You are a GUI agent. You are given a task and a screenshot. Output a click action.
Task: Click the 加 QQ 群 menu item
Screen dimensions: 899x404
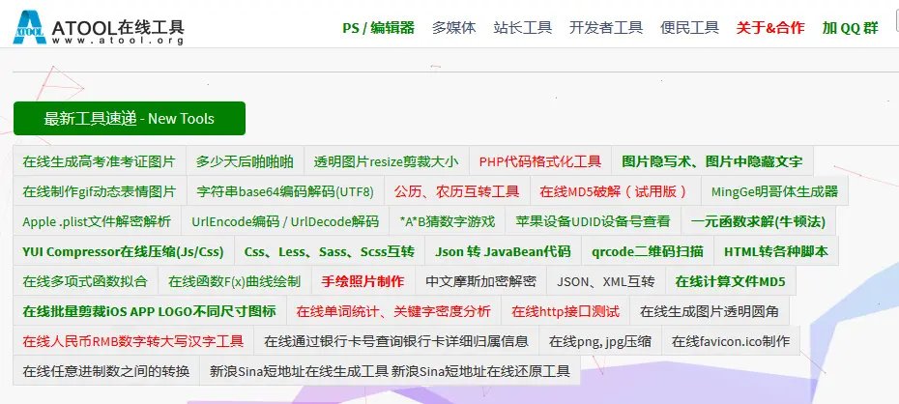[x=850, y=27]
